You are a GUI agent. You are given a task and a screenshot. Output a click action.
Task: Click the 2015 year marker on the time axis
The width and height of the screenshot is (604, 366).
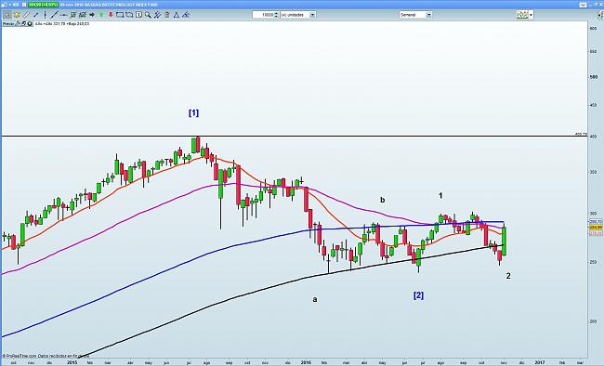[x=72, y=362]
